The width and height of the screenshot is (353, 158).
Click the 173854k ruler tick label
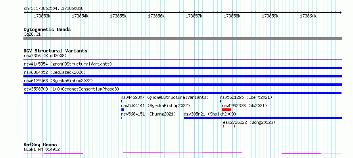point(80,16)
